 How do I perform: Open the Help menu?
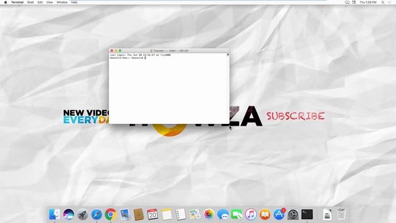(74, 2)
